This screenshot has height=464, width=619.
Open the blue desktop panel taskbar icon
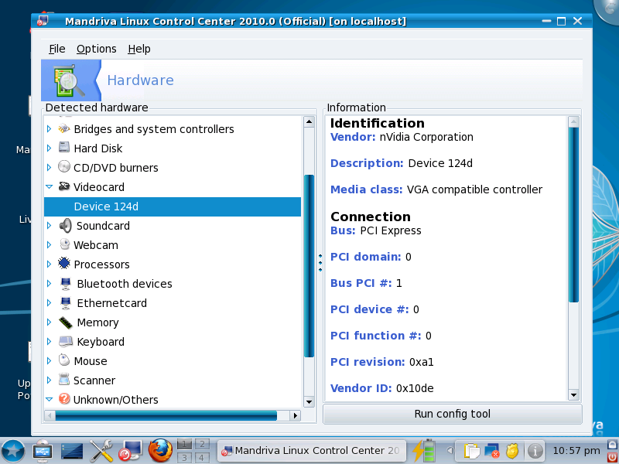(72, 451)
